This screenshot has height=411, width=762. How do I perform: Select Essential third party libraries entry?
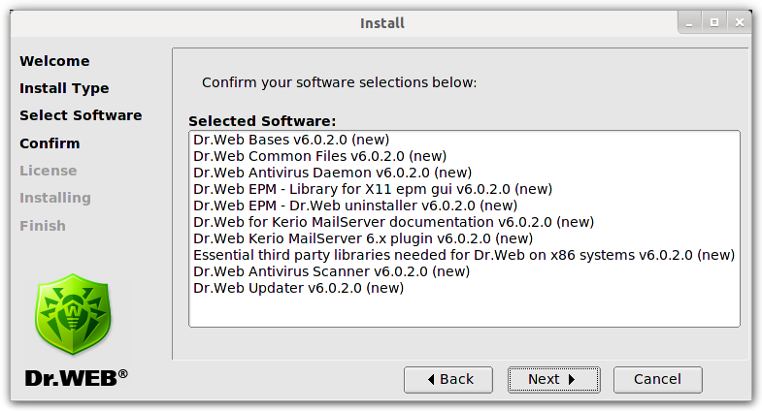[x=464, y=255]
